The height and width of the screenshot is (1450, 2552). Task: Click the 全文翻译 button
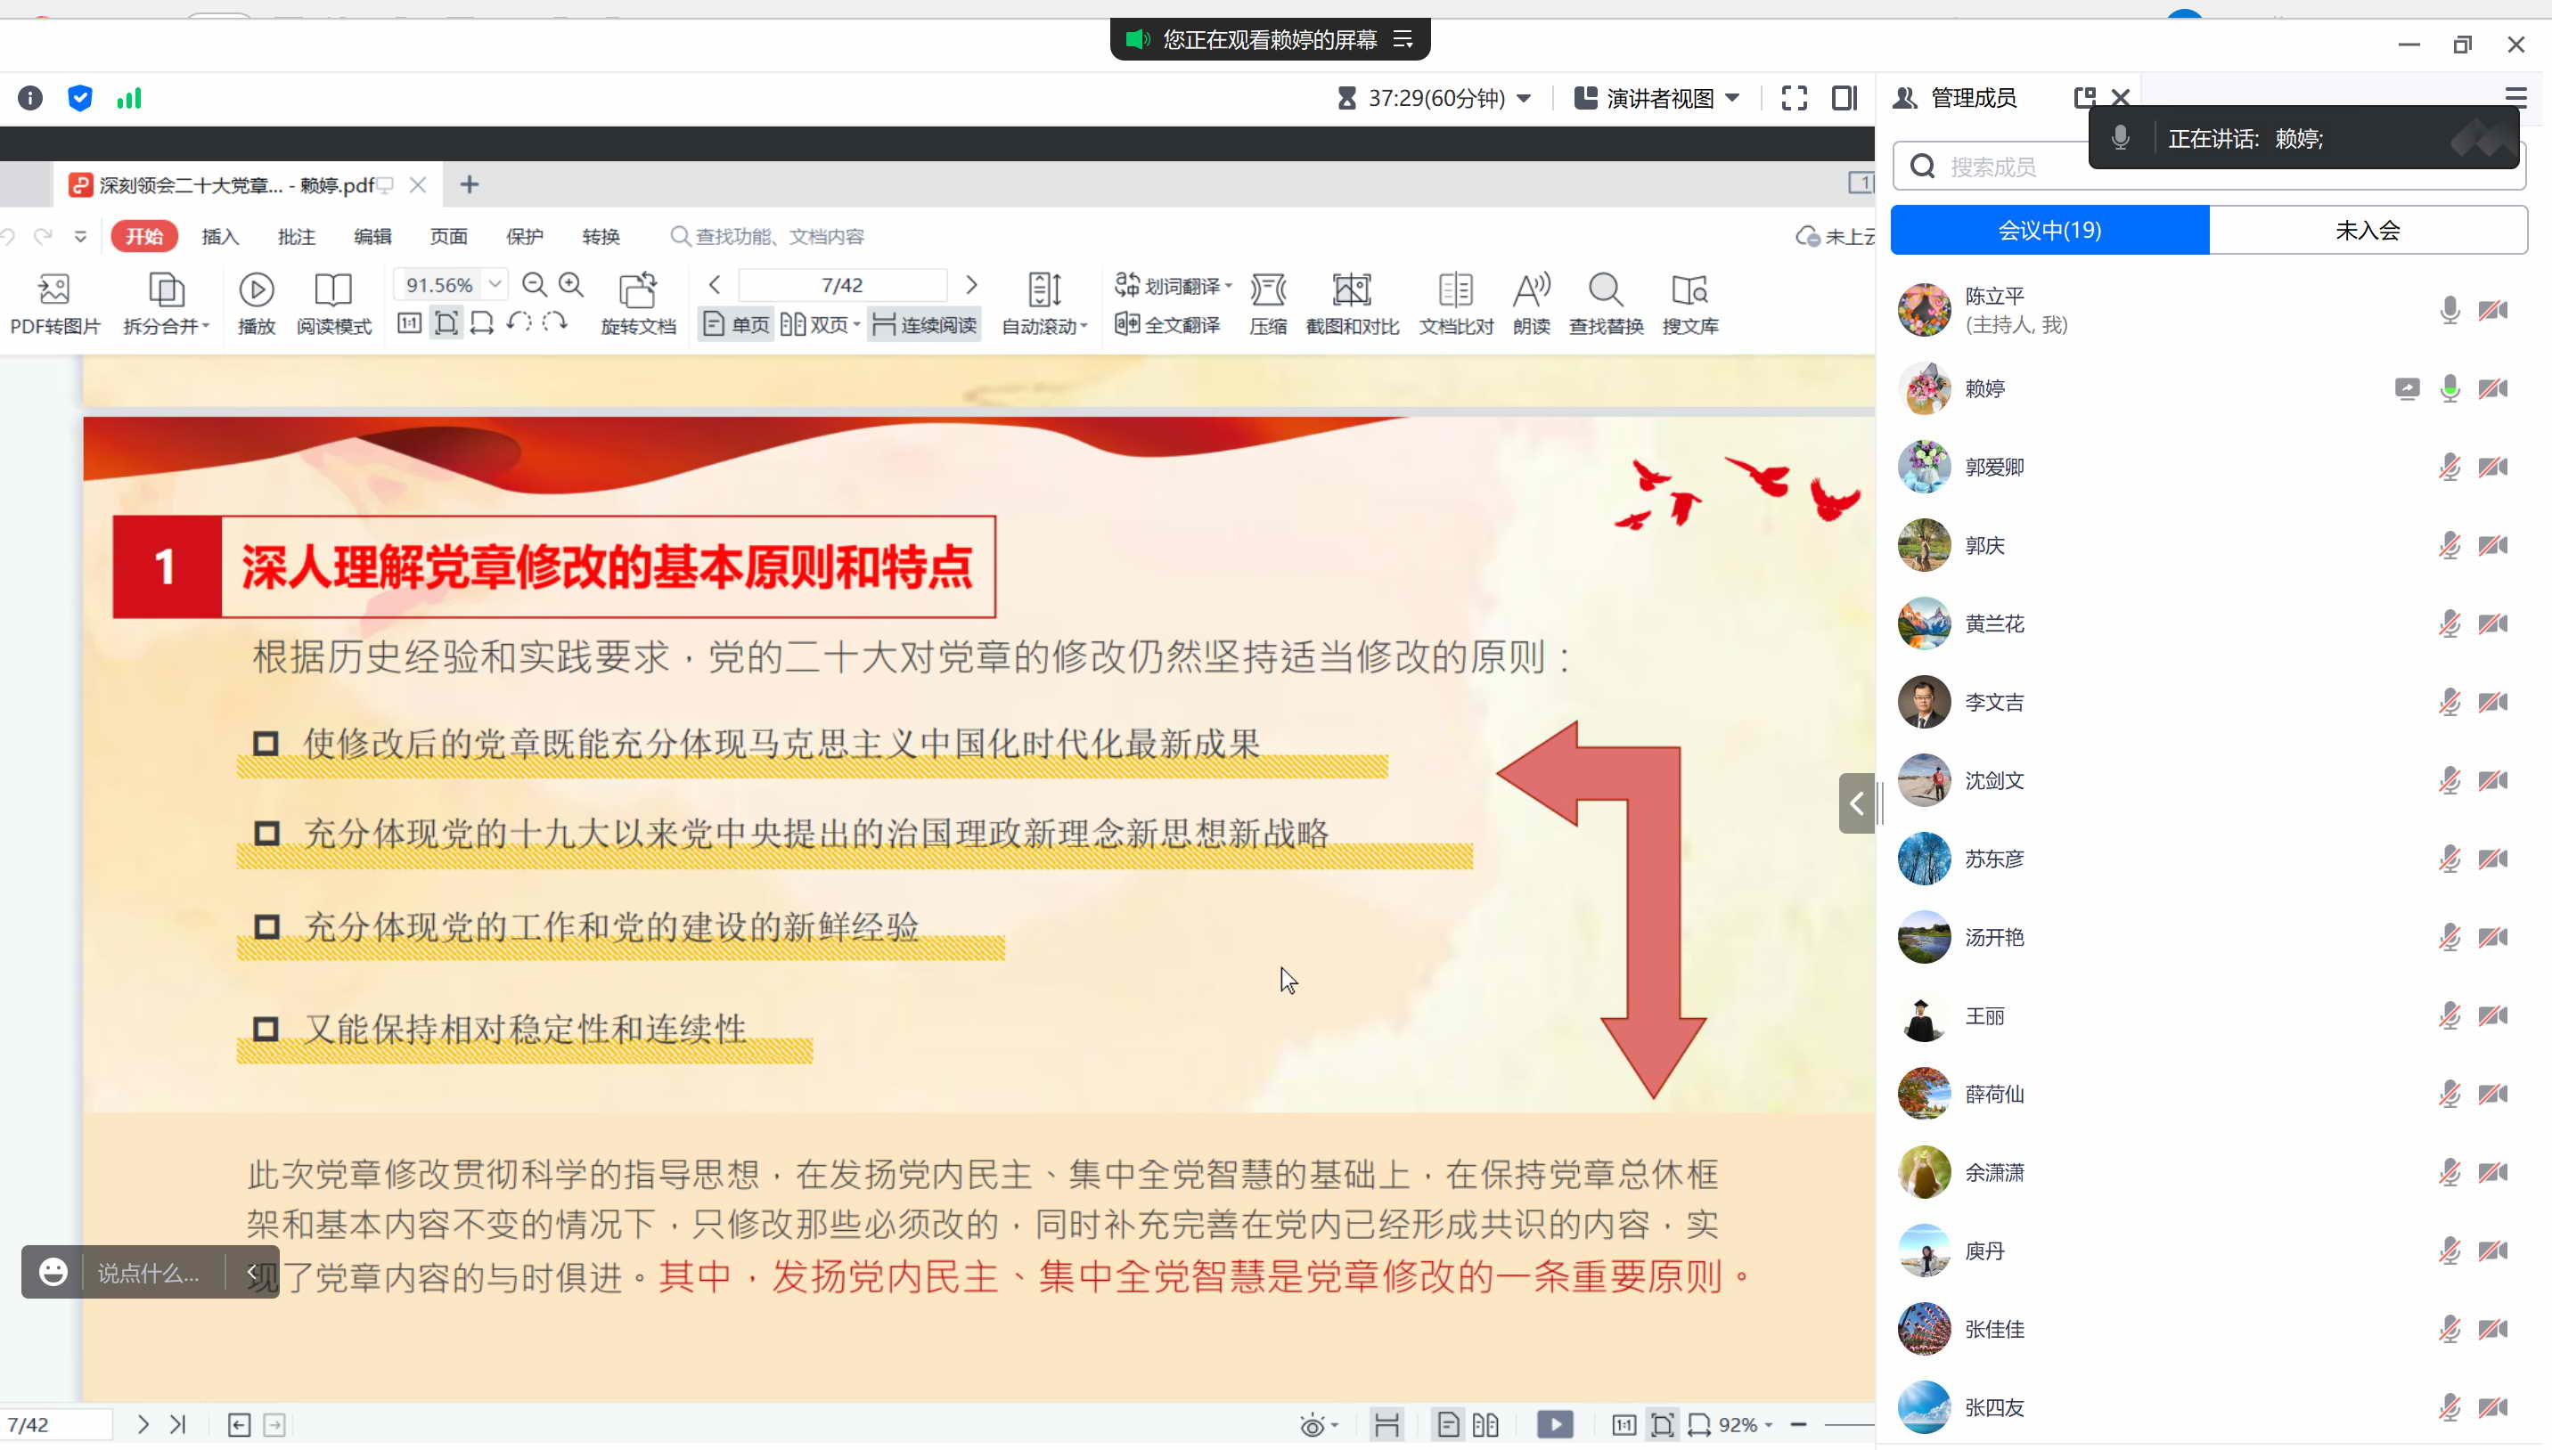coord(1167,325)
